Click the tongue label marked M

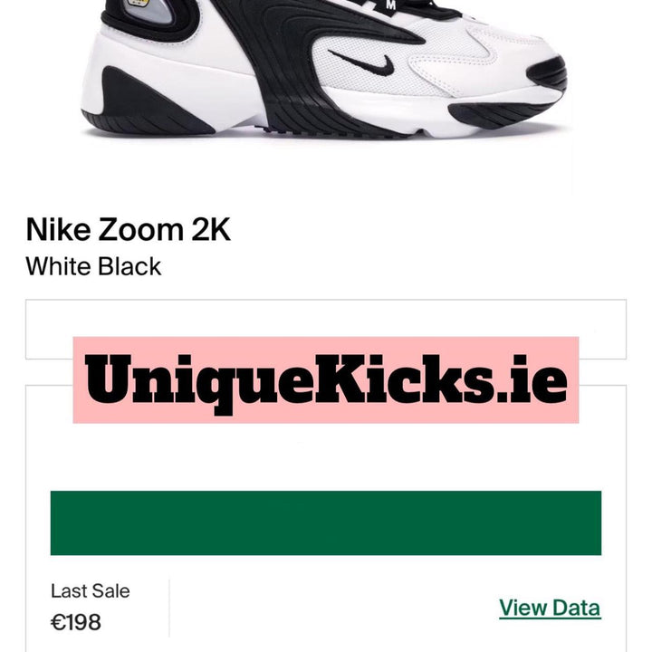(x=390, y=5)
